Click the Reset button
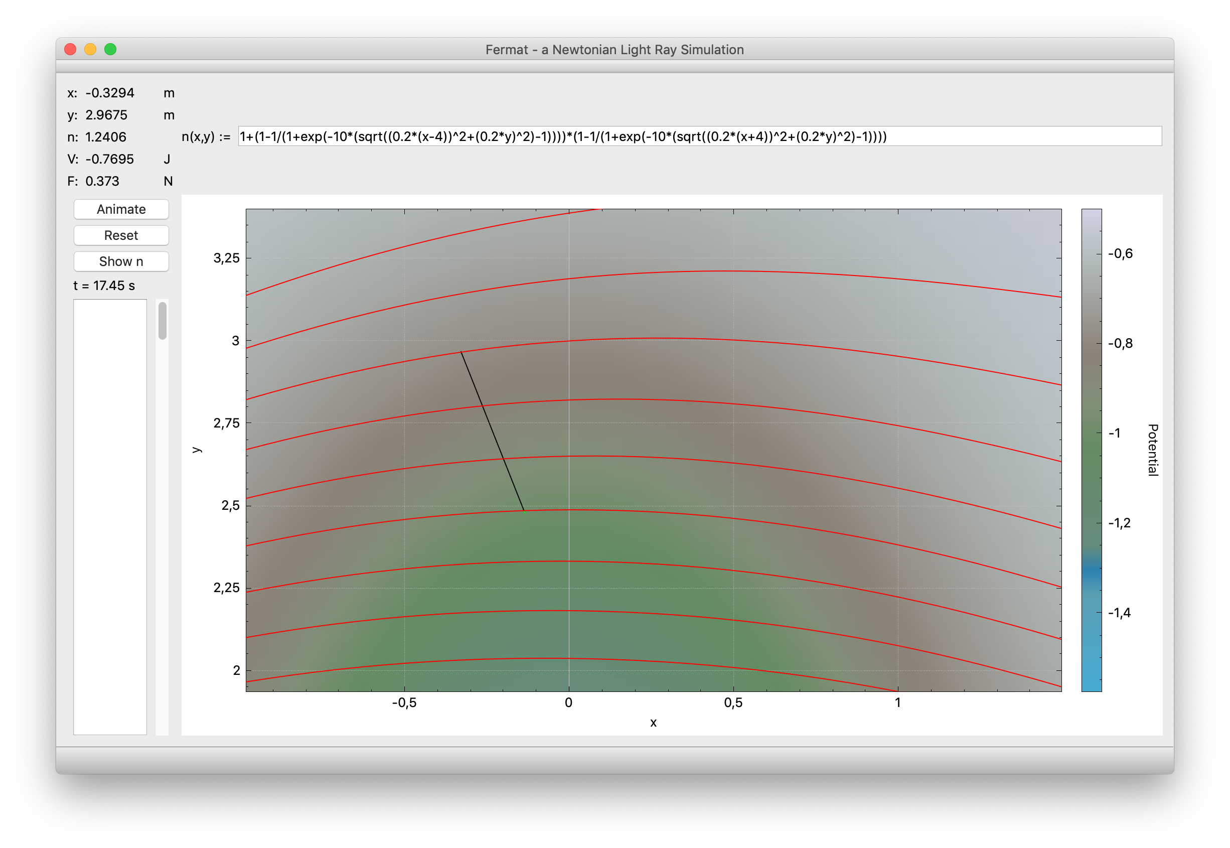 pos(121,235)
